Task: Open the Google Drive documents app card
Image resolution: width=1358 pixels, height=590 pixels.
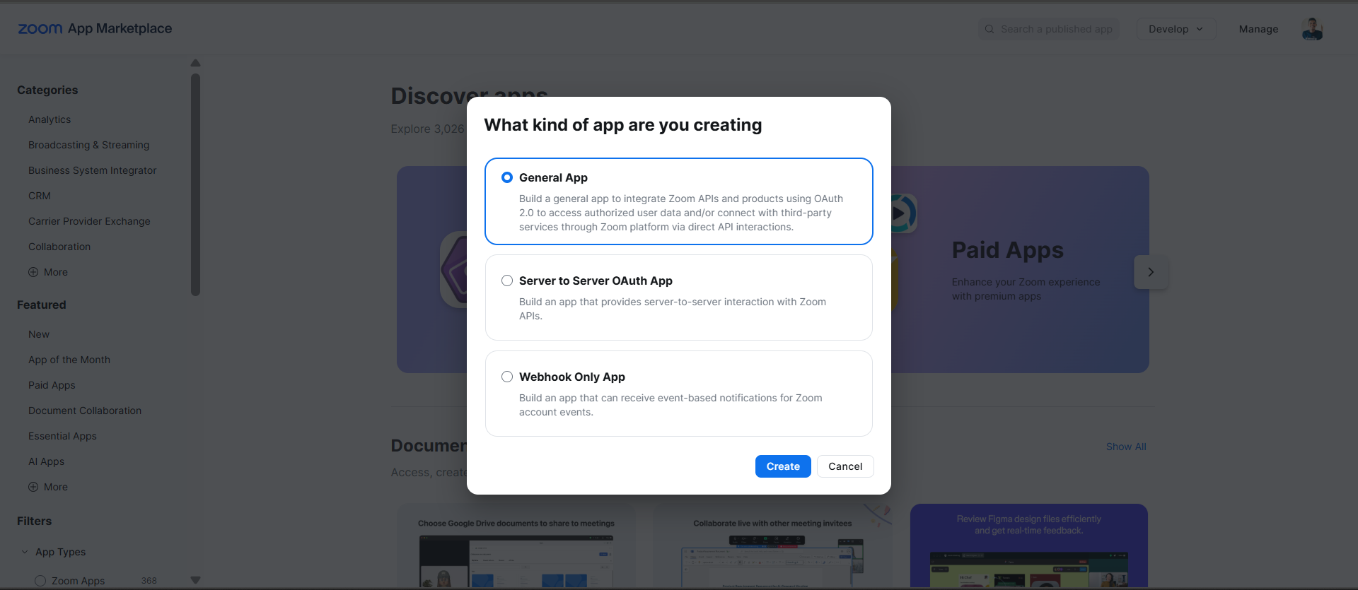Action: pos(516,546)
